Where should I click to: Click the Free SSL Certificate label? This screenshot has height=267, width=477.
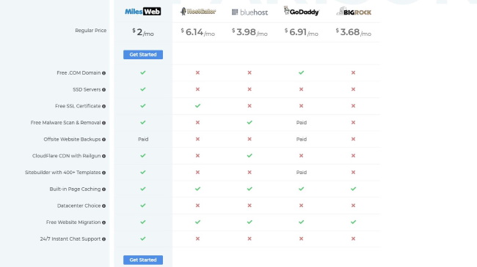pos(78,106)
